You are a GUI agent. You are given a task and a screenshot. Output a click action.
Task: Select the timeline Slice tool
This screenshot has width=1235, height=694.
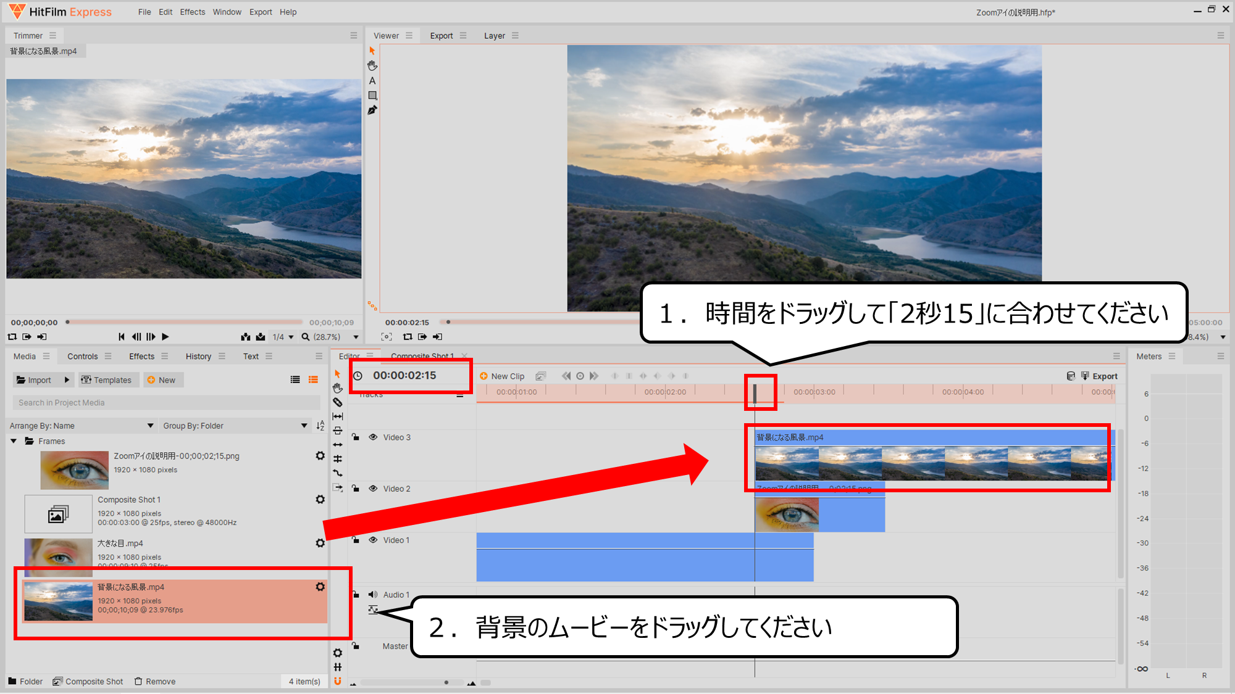pyautogui.click(x=337, y=402)
